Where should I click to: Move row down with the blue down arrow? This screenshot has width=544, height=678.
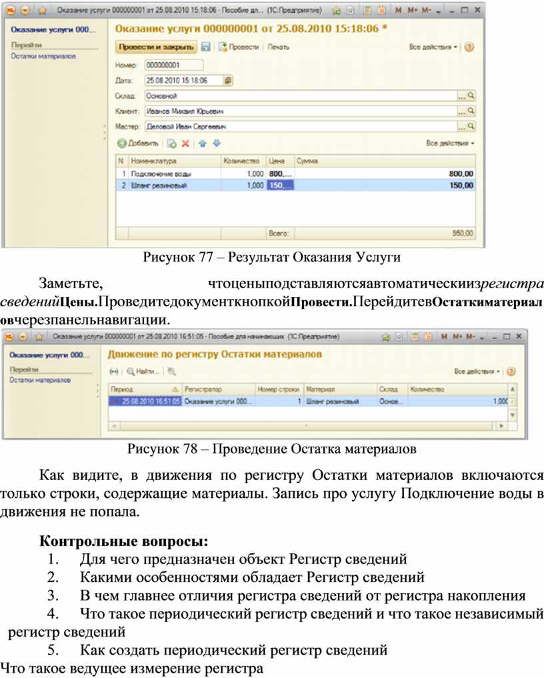[217, 143]
